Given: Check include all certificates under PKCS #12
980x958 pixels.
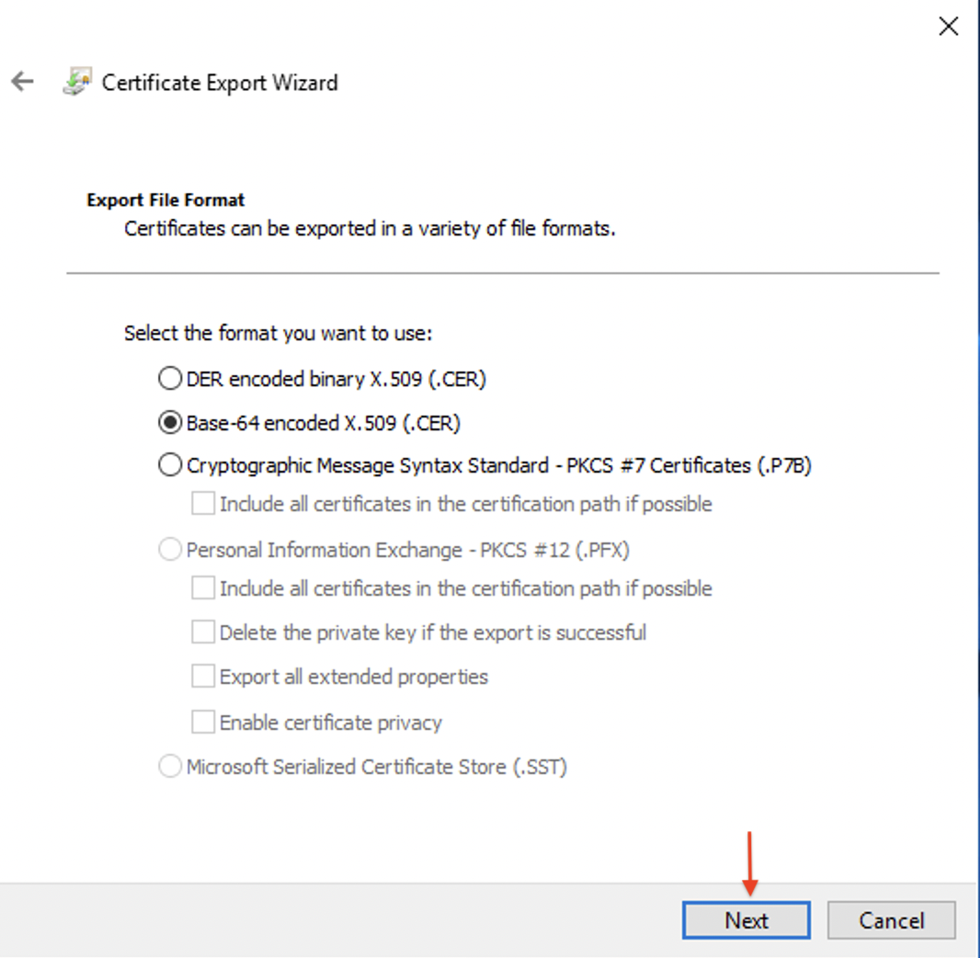Looking at the screenshot, I should [x=202, y=587].
